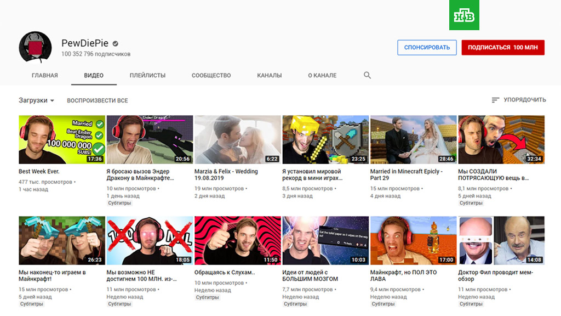Screen dimensions: 561x316
Task: Click the sort icon beside Упорядочить
Action: coord(495,100)
